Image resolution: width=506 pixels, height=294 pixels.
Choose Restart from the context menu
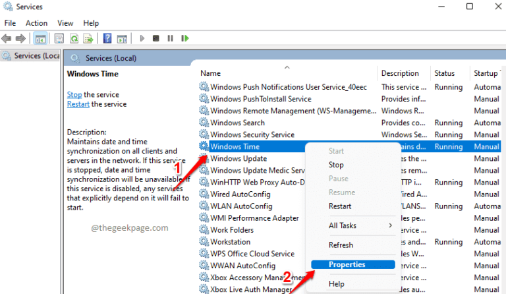tap(340, 206)
